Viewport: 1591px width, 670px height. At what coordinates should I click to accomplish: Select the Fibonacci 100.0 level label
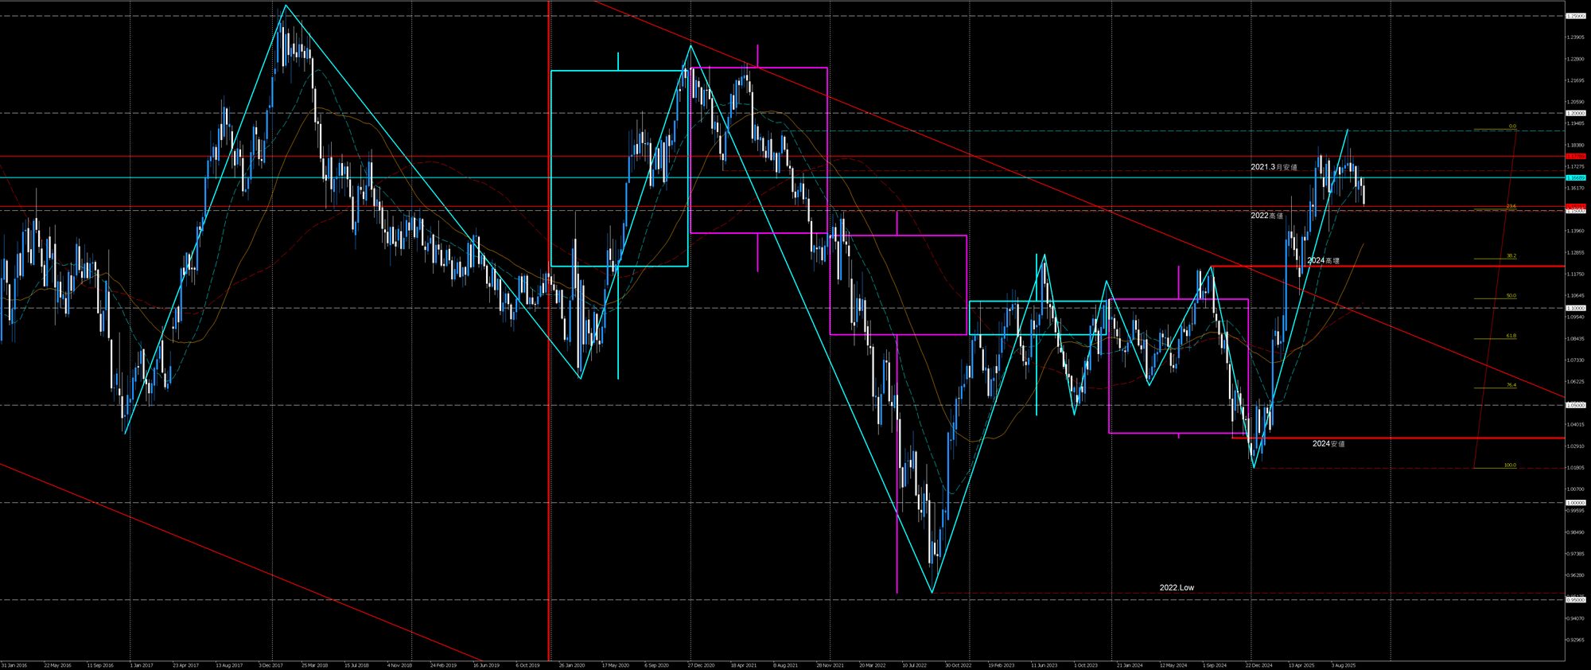(1509, 465)
